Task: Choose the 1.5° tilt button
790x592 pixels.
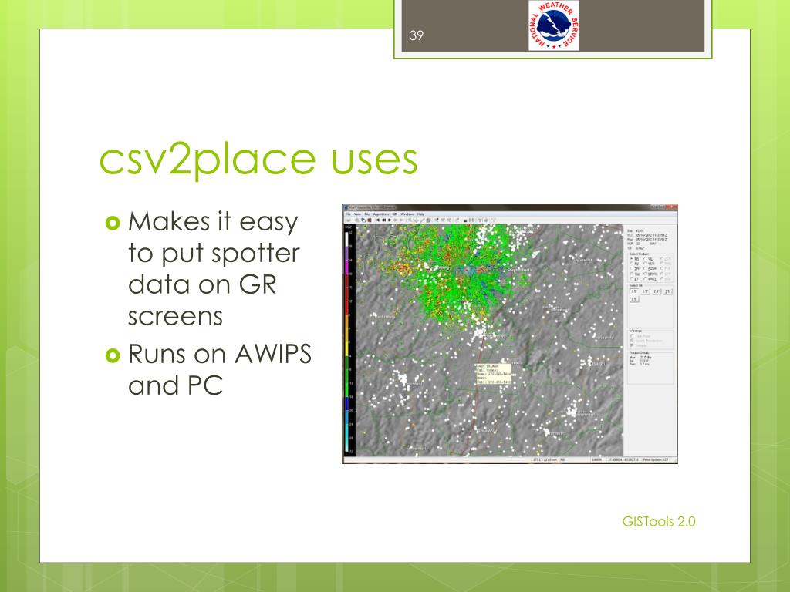Action: (x=646, y=291)
